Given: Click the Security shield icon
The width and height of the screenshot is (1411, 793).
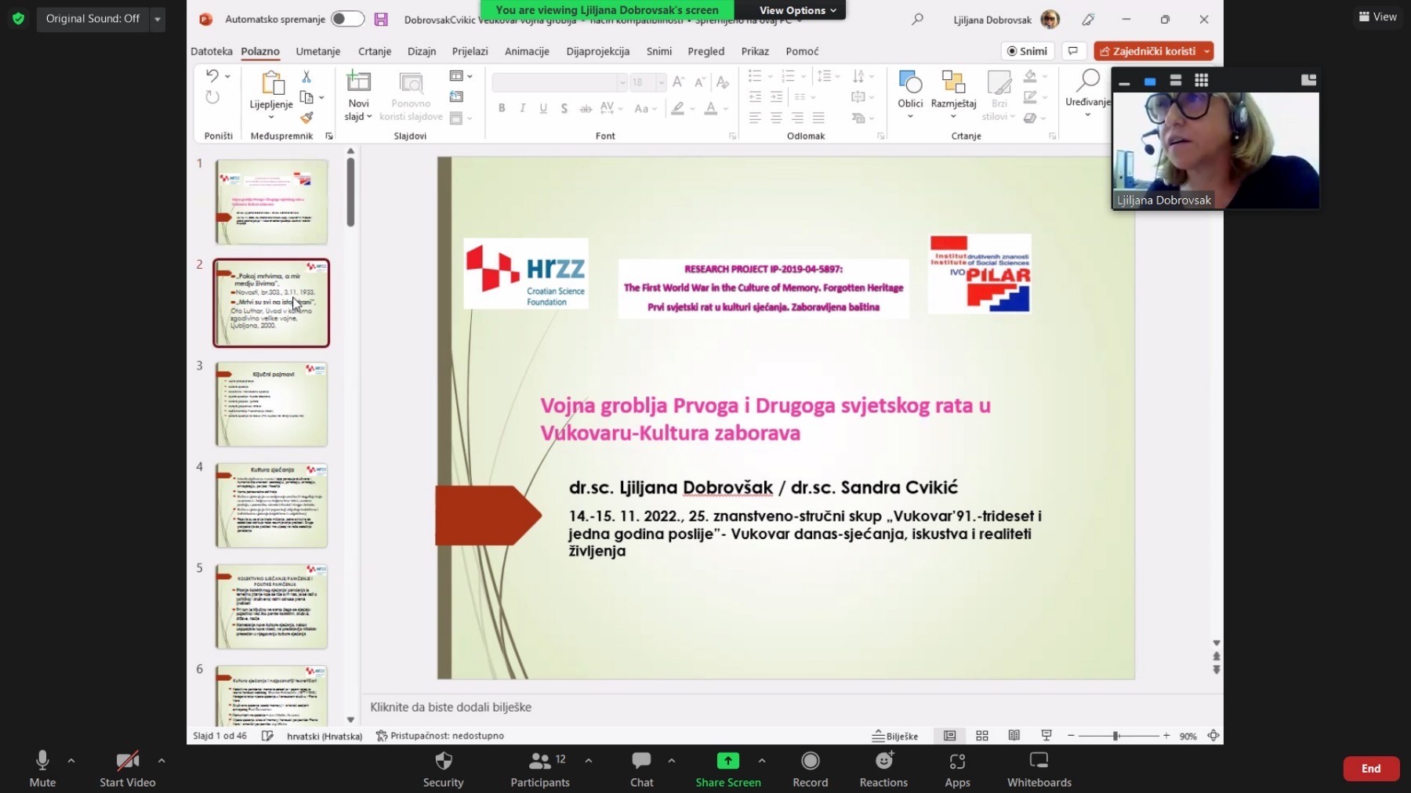Looking at the screenshot, I should [x=443, y=761].
